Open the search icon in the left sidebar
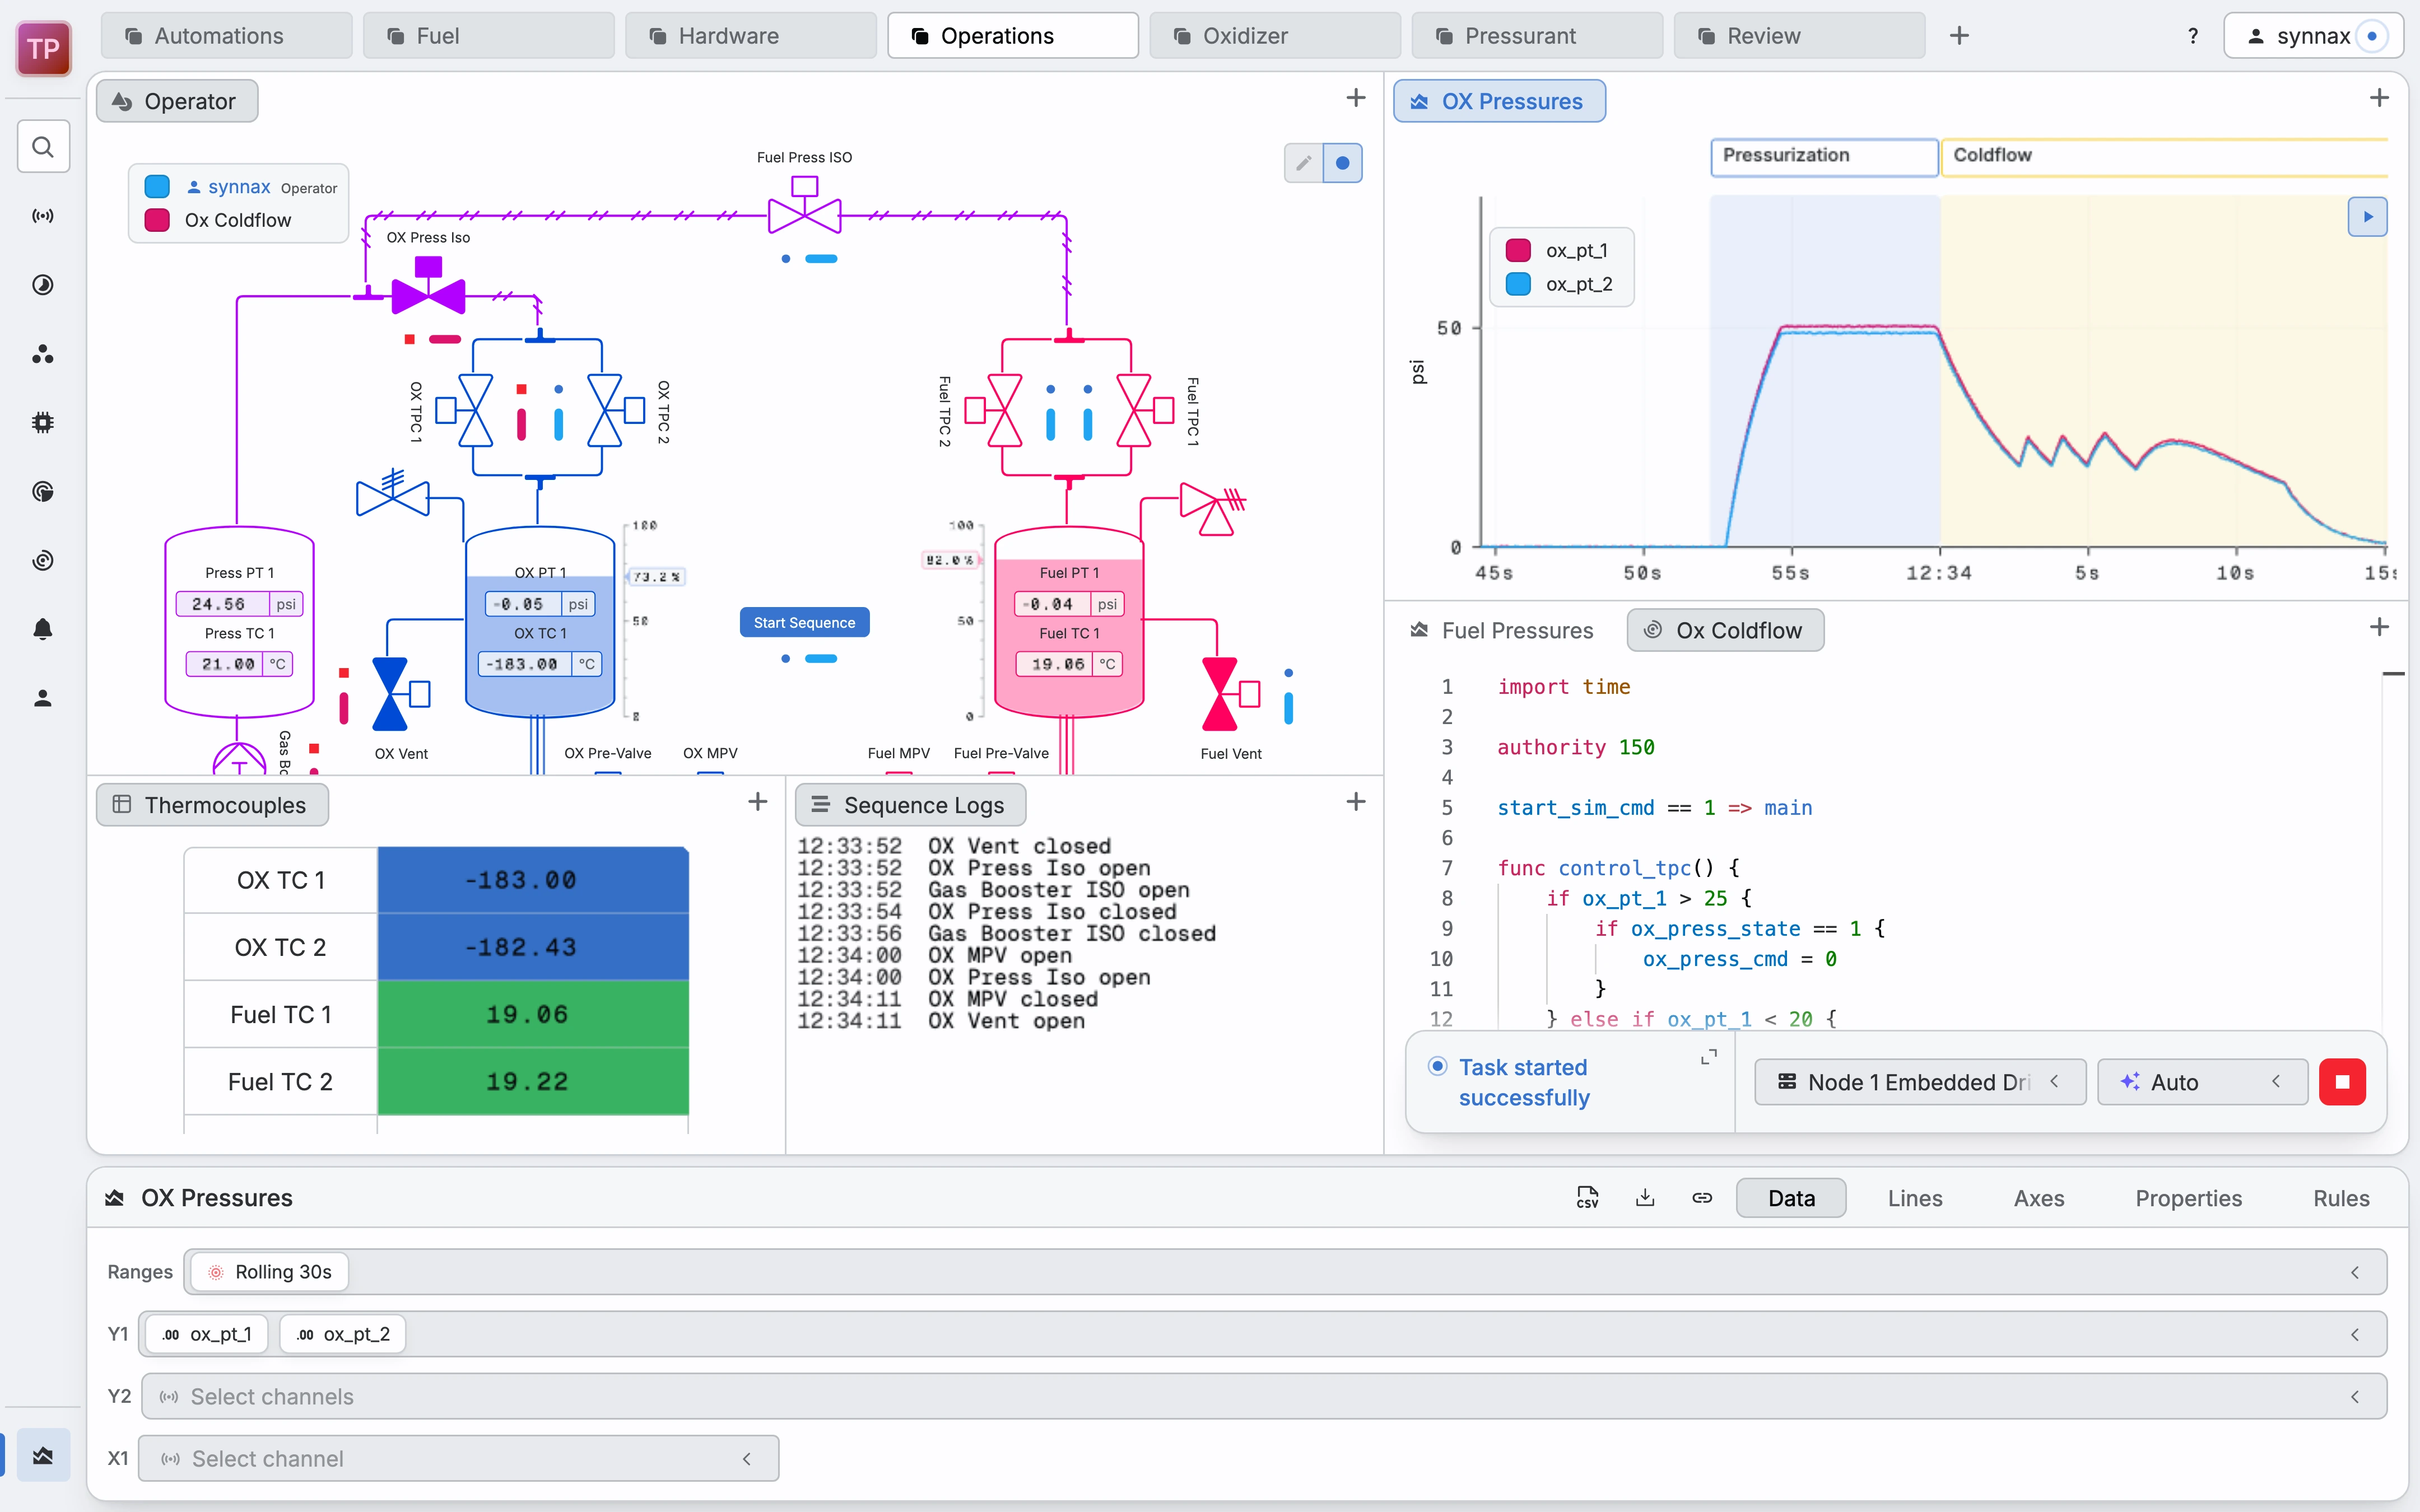 pyautogui.click(x=43, y=147)
